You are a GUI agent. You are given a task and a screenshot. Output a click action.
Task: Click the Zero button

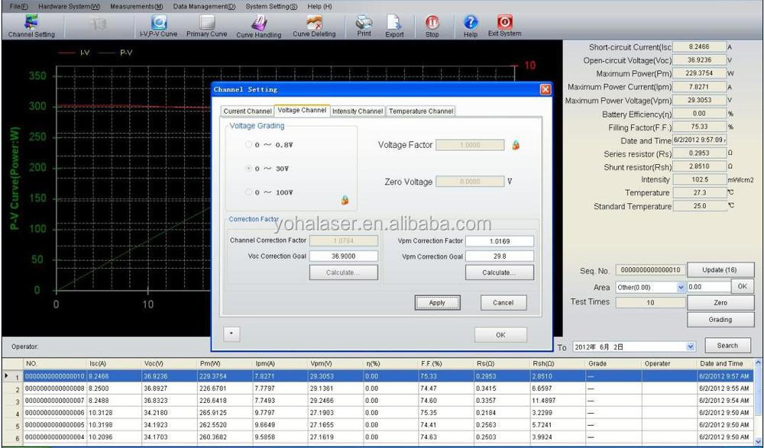click(x=720, y=302)
